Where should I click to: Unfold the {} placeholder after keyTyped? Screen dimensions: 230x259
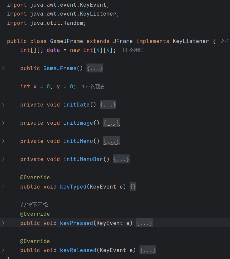coord(133,187)
